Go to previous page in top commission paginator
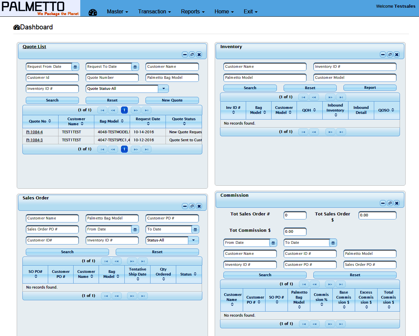This screenshot has height=336, width=419. pyautogui.click(x=315, y=284)
